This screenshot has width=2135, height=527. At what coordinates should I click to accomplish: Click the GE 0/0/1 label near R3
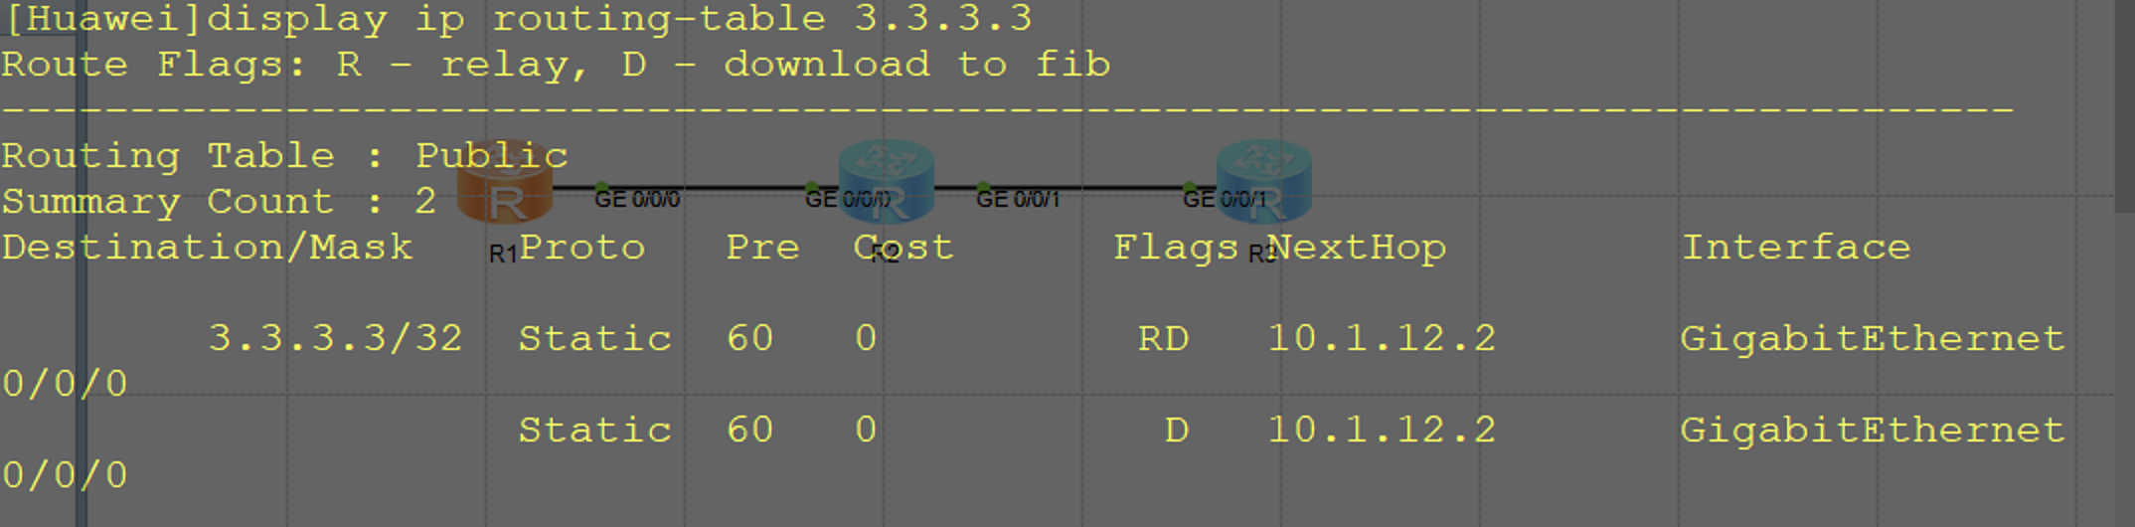coord(1225,199)
